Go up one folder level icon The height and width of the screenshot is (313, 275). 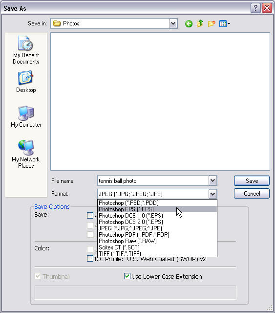point(200,23)
